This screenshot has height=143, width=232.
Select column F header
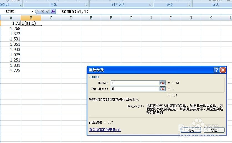111,18
